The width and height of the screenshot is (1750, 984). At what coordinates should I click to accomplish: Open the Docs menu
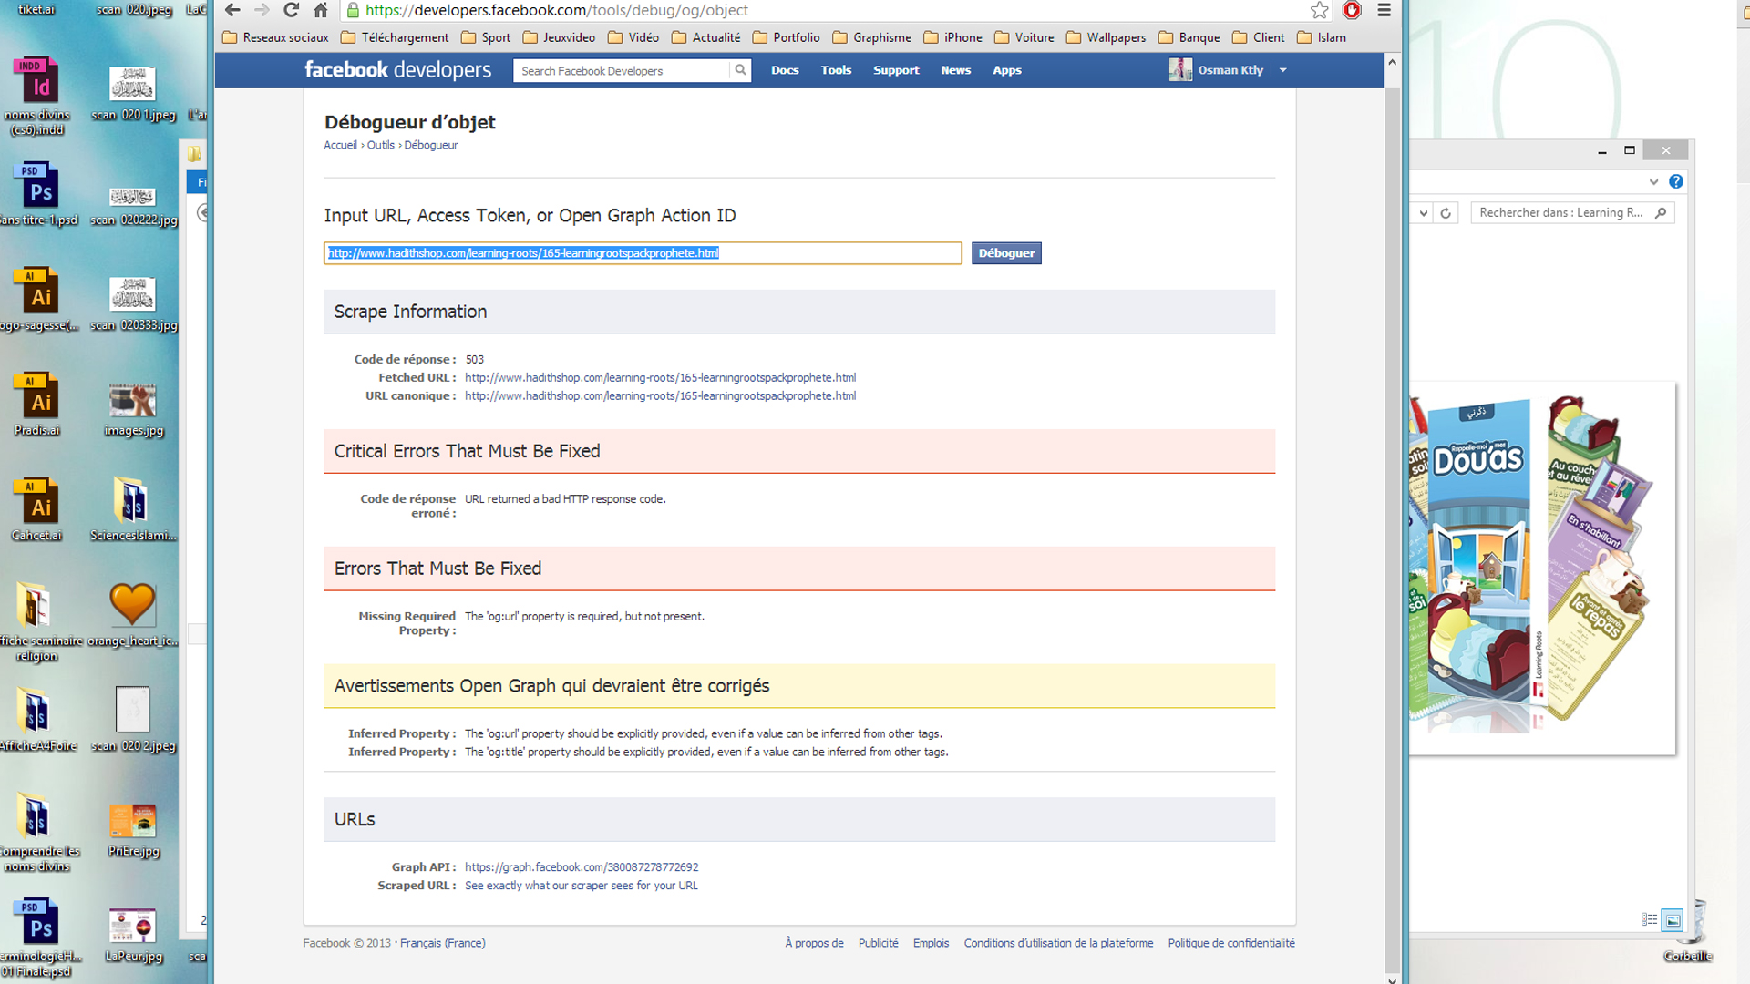tap(784, 70)
